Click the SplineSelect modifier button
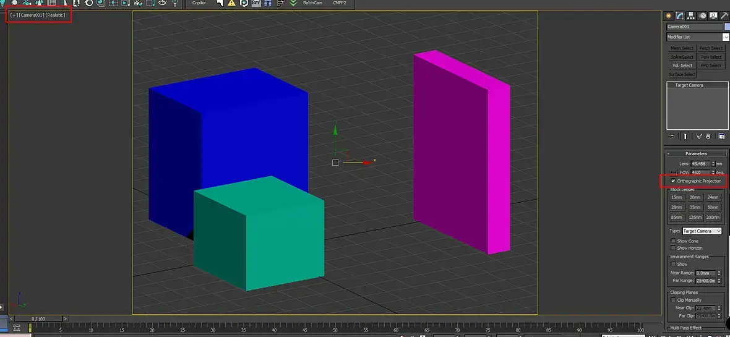Image resolution: width=730 pixels, height=337 pixels. pyautogui.click(x=682, y=58)
